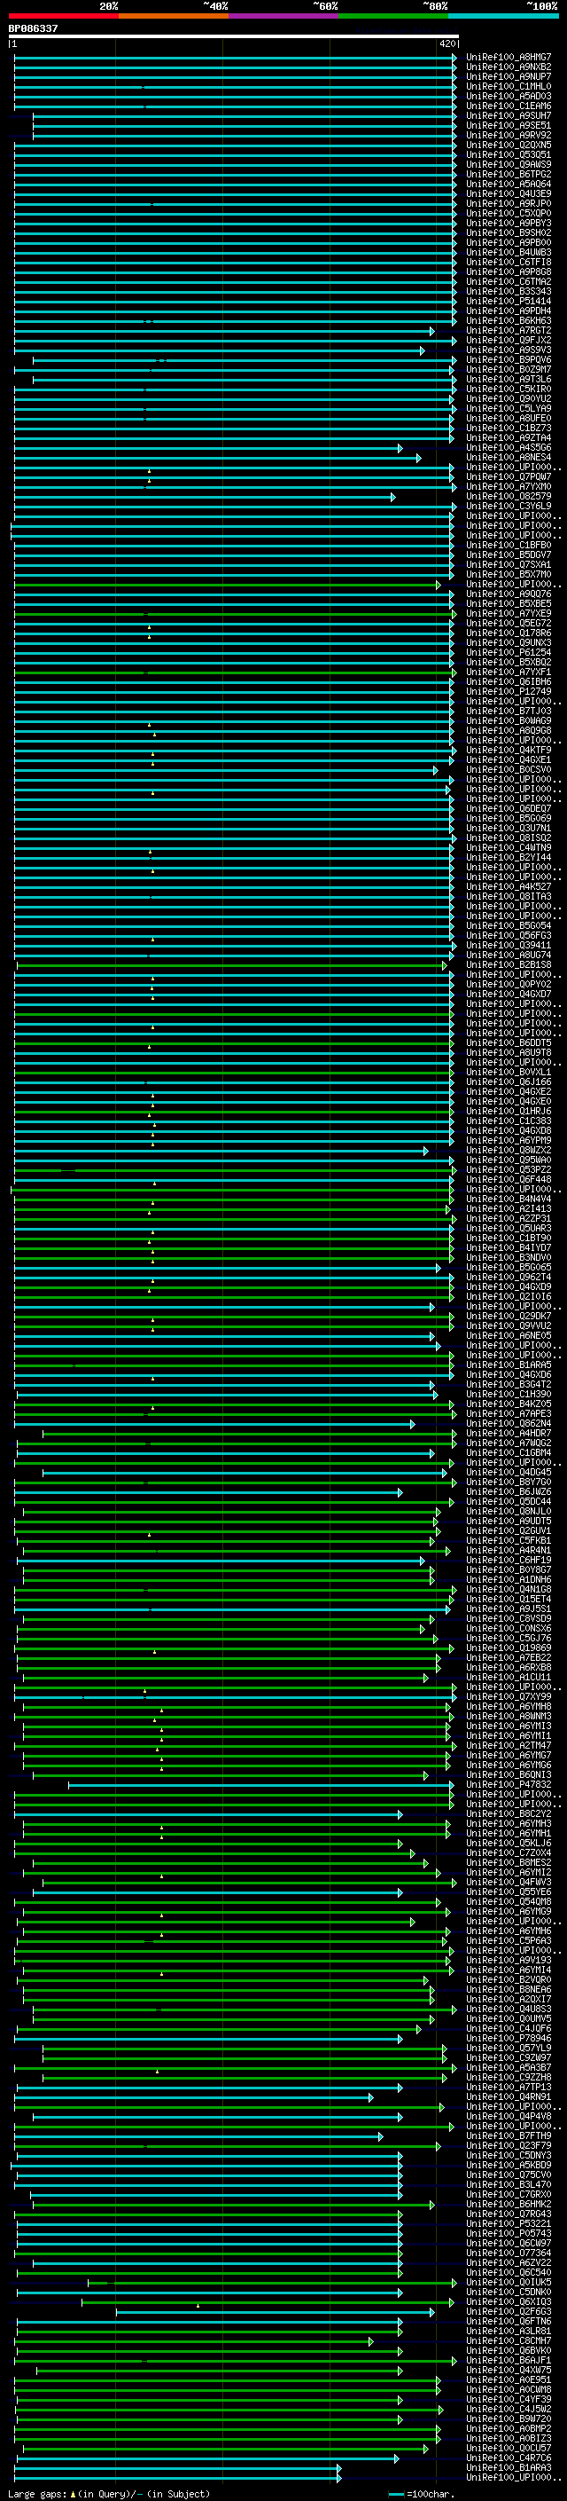Click the UniRef100_Q4DG45 label
This screenshot has width=567, height=2501.
(509, 1472)
